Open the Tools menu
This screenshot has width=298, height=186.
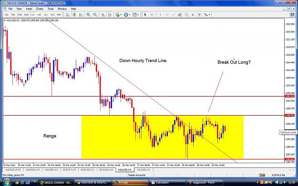(x=51, y=9)
